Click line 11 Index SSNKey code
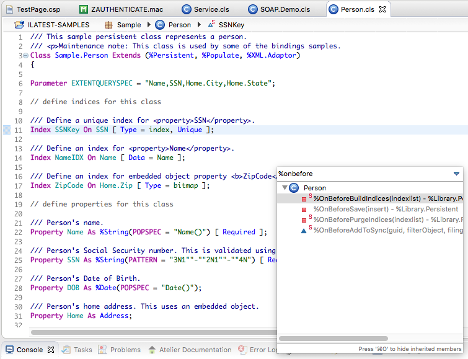Viewport: 468px width, 359px height. 122,130
